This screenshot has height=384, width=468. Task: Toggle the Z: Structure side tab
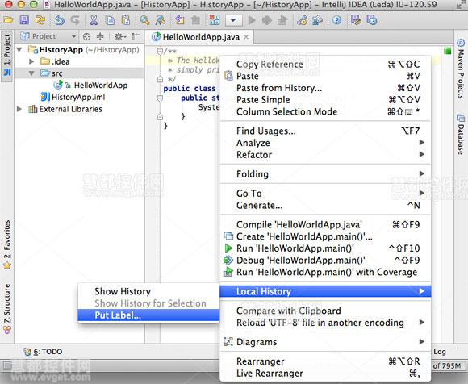pyautogui.click(x=7, y=308)
